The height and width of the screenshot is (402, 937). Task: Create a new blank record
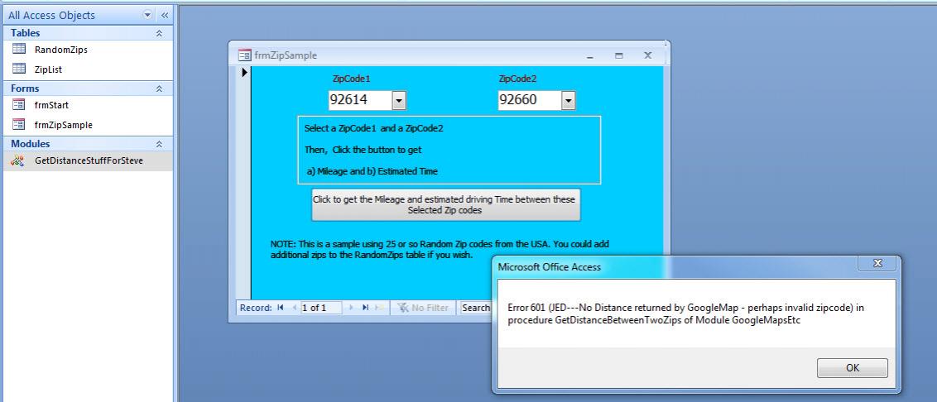[x=379, y=308]
